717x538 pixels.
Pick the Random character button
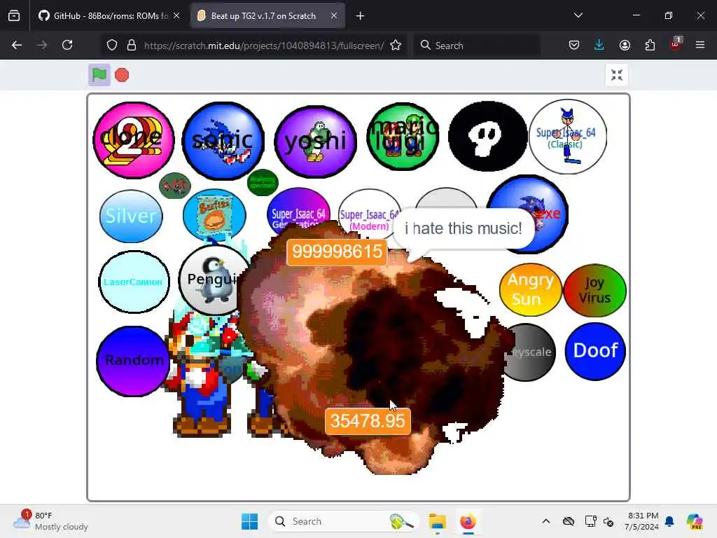132,361
